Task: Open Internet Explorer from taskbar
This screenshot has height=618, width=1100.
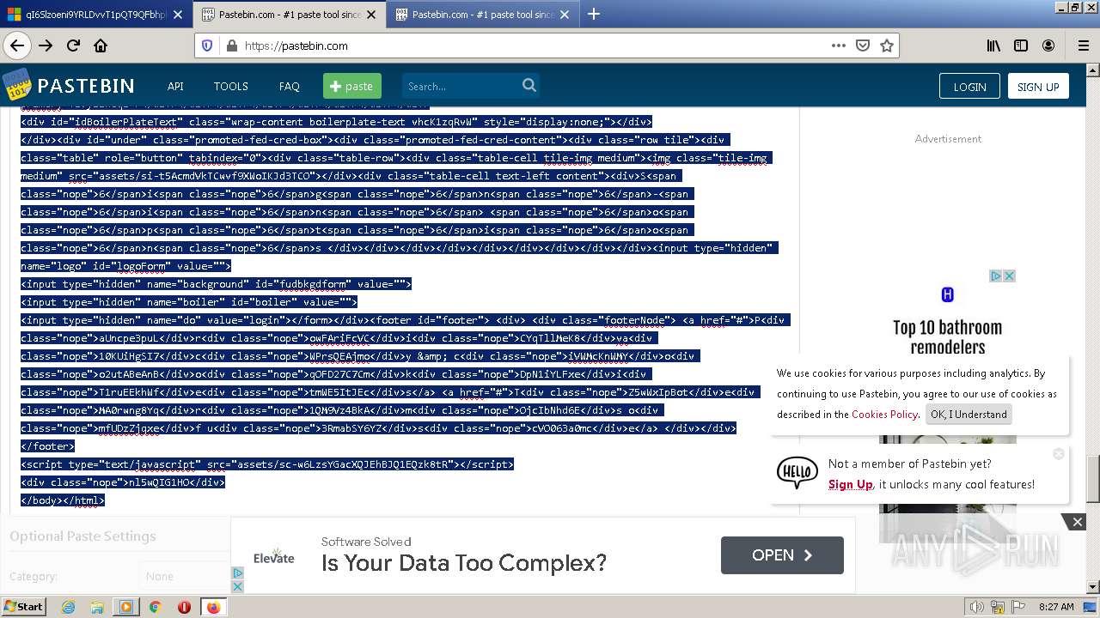Action: click(x=68, y=607)
